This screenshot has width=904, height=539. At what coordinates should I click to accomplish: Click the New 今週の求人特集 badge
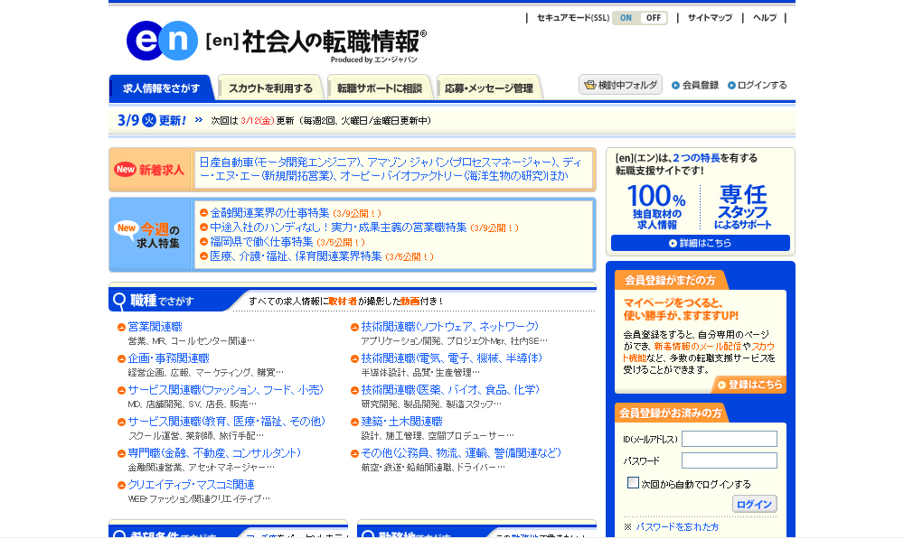click(x=149, y=235)
